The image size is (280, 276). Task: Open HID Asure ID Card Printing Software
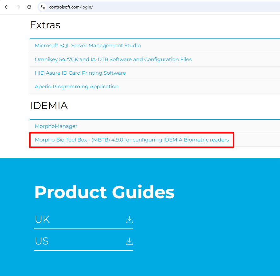80,73
